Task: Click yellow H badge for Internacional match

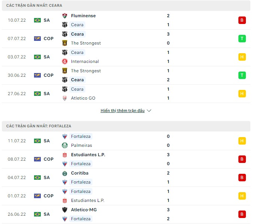Action: click(242, 57)
